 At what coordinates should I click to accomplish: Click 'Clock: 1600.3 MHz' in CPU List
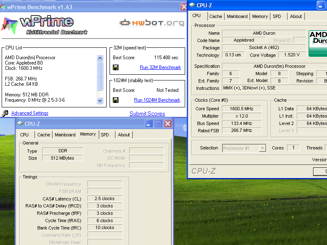[x=24, y=68]
